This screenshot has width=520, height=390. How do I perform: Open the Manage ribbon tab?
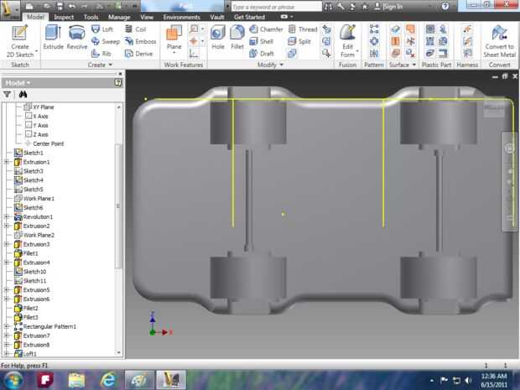point(119,17)
